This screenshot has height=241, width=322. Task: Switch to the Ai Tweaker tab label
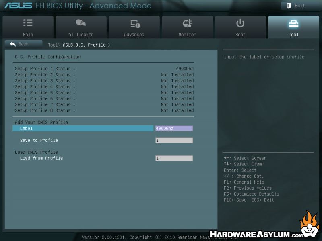(81, 35)
